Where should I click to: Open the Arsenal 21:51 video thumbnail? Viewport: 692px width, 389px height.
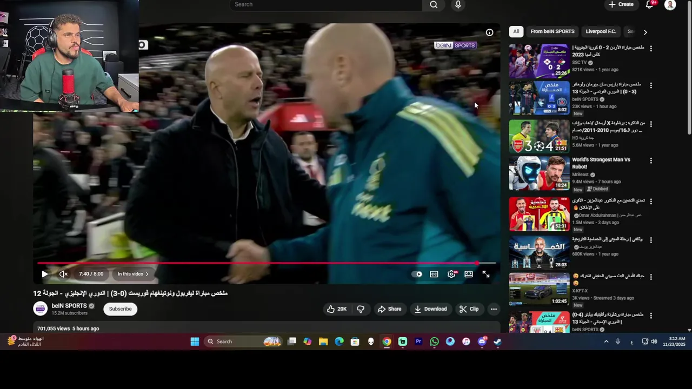539,136
